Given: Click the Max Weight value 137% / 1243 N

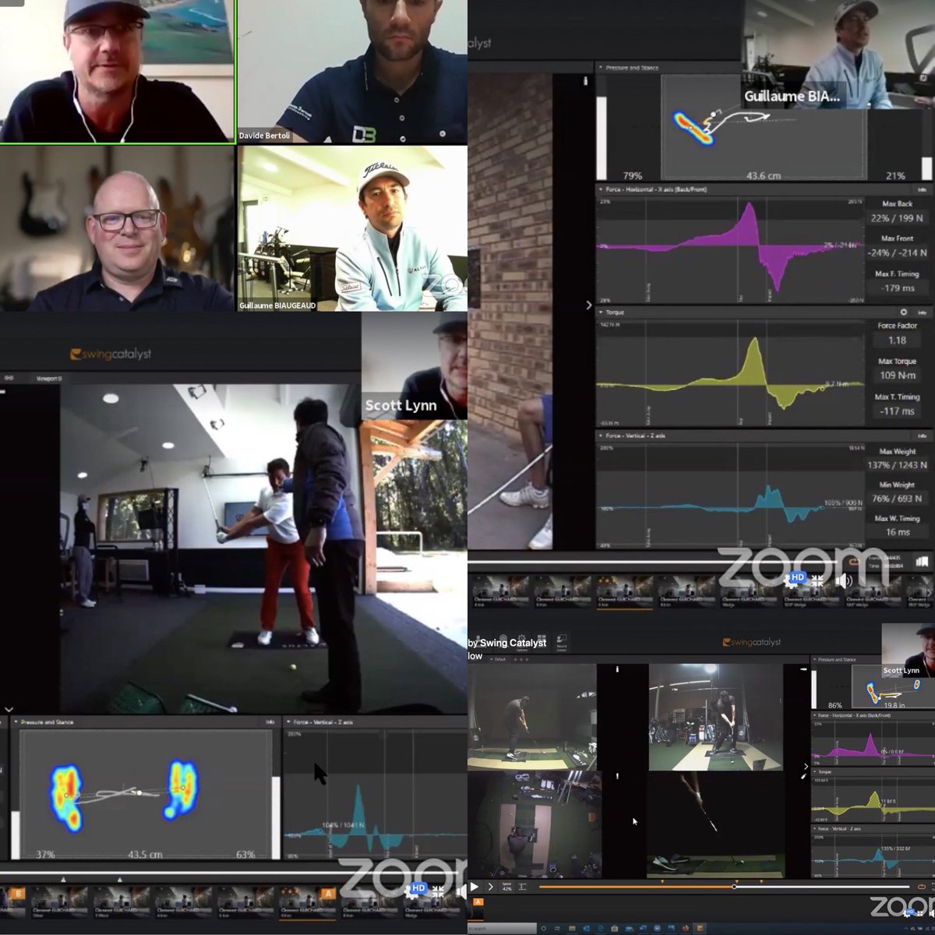Looking at the screenshot, I should [x=898, y=465].
